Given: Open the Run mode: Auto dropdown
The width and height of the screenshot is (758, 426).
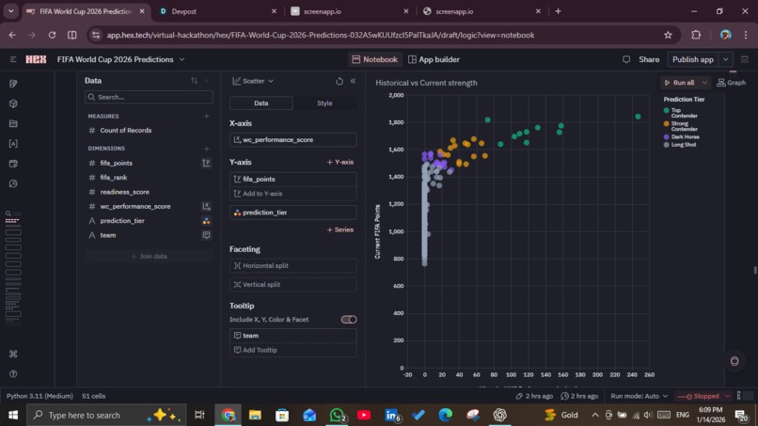Looking at the screenshot, I should 640,396.
